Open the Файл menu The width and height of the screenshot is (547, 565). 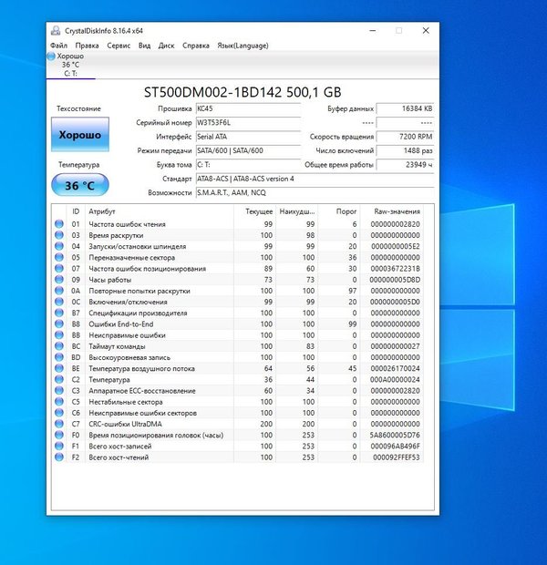[x=58, y=45]
